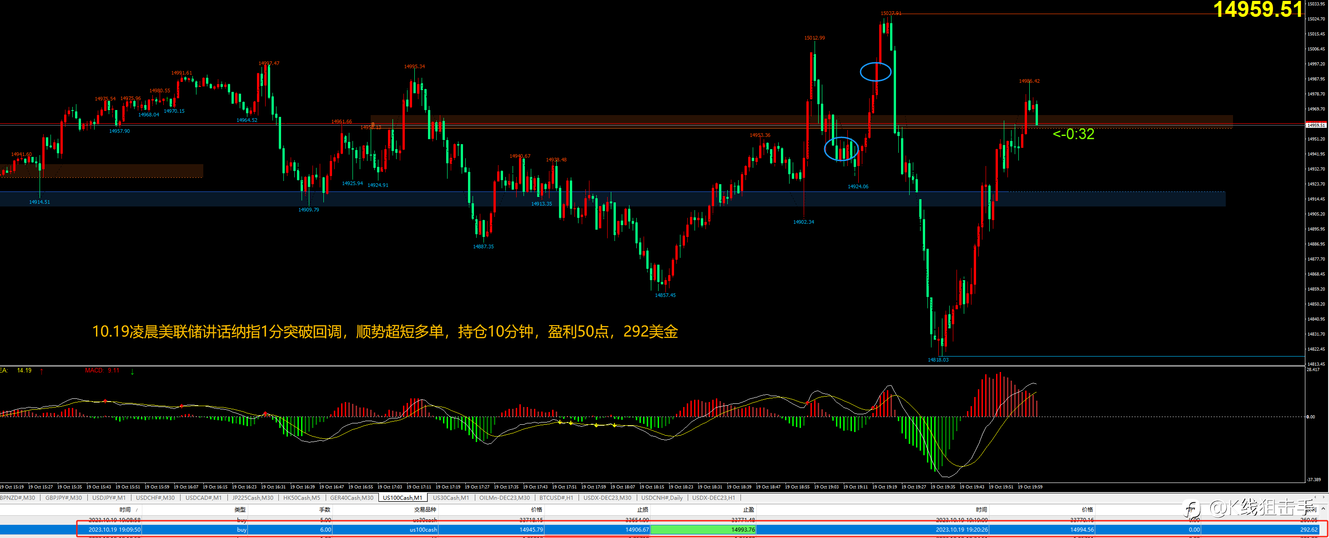Sort by 手数 column header

point(324,510)
